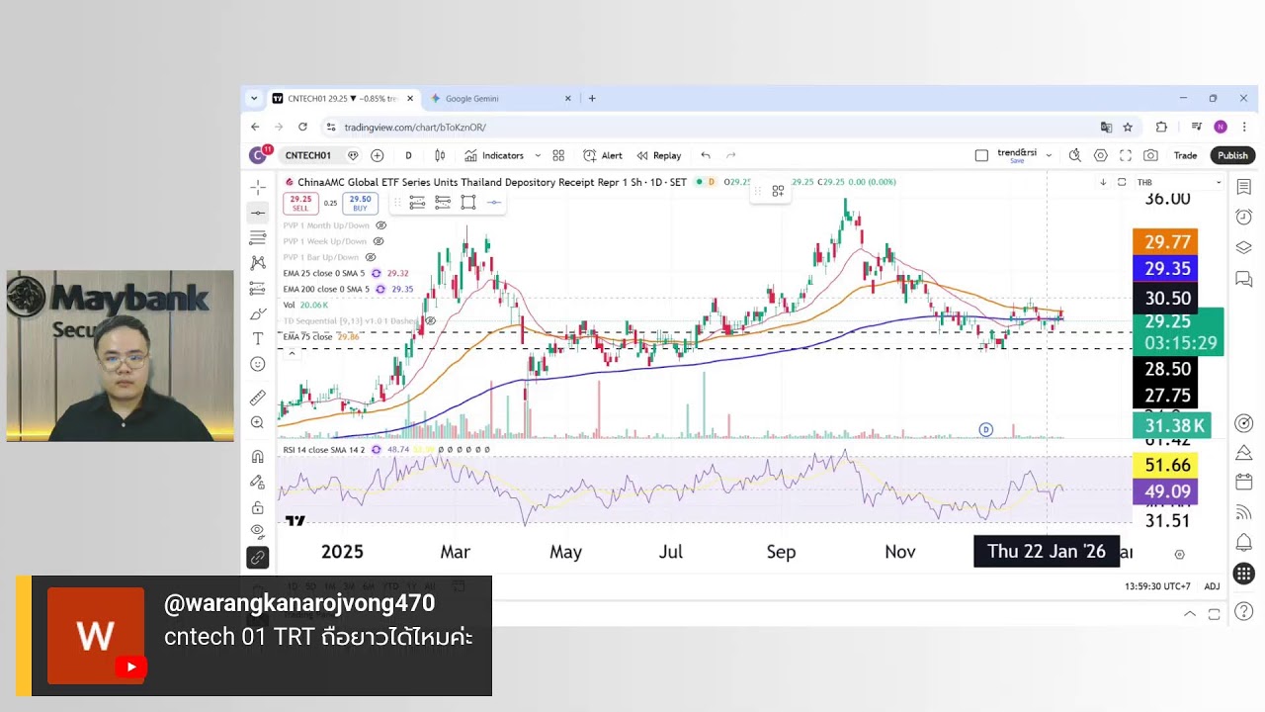
Task: Open the forecasting and measurement tools
Action: pyautogui.click(x=258, y=288)
